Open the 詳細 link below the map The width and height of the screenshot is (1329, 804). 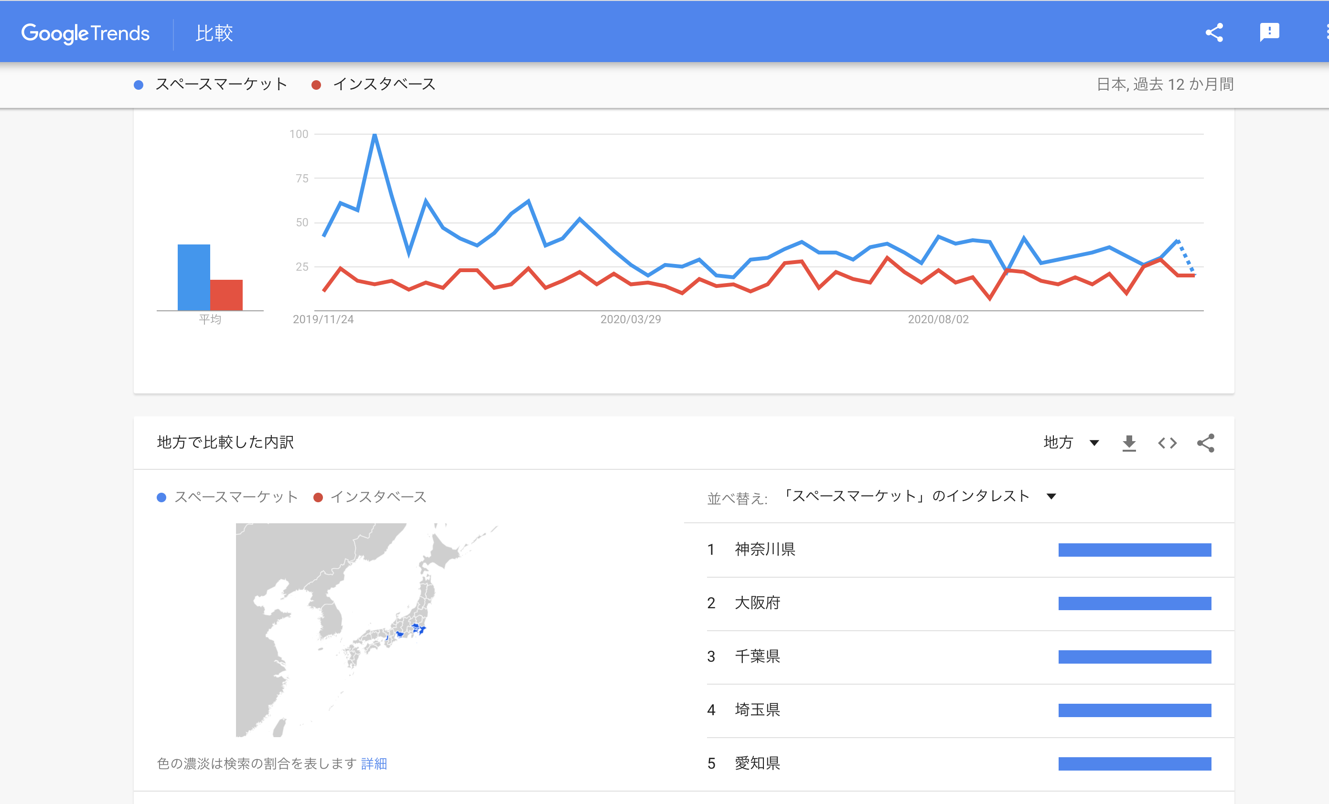pos(374,763)
